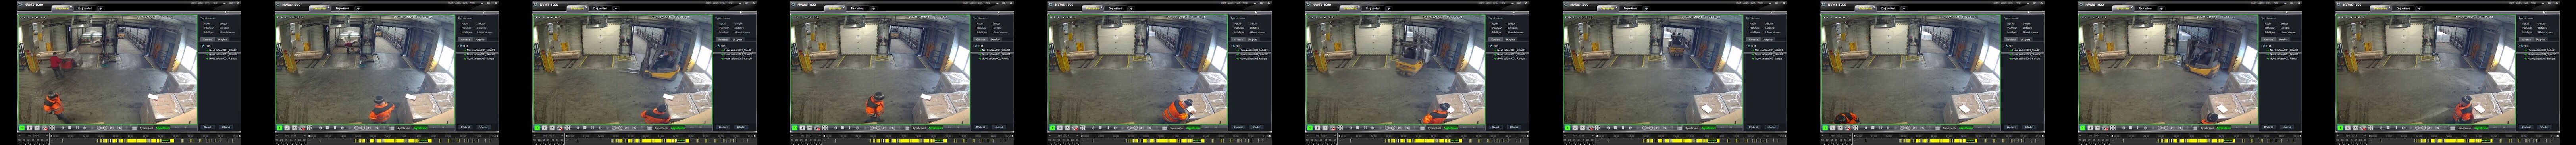The width and height of the screenshot is (2576, 145).
Task: Stop playback in the first frame's control bar
Action: coord(70,128)
